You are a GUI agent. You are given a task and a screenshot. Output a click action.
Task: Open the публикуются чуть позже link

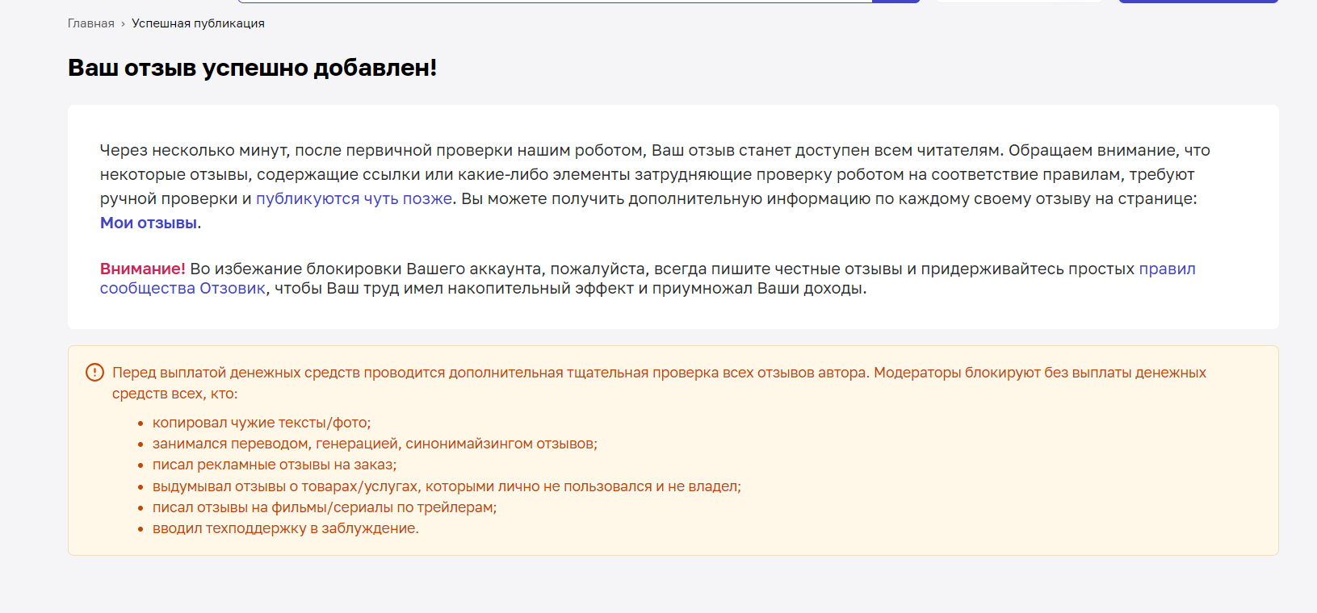354,198
